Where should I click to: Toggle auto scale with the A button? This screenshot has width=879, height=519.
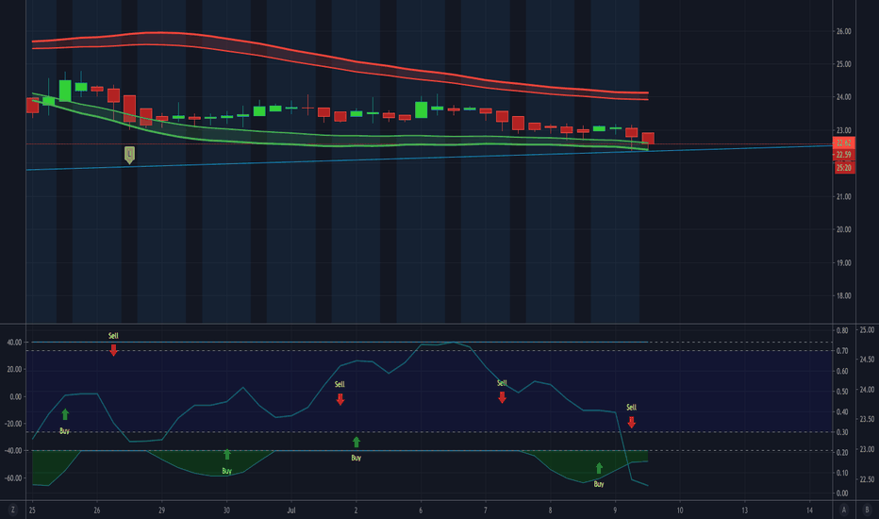tap(844, 510)
